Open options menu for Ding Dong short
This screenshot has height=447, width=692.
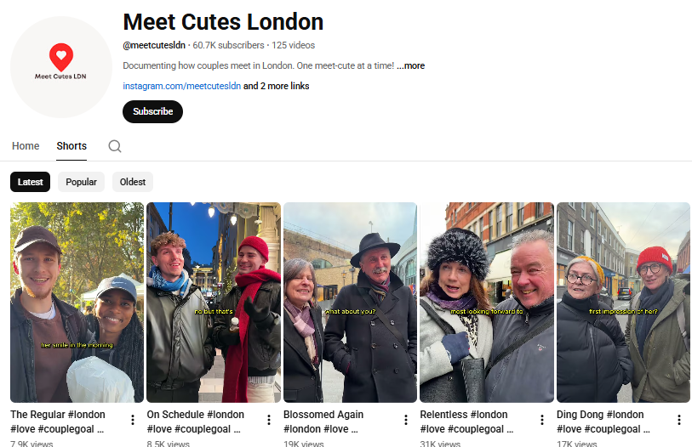678,420
